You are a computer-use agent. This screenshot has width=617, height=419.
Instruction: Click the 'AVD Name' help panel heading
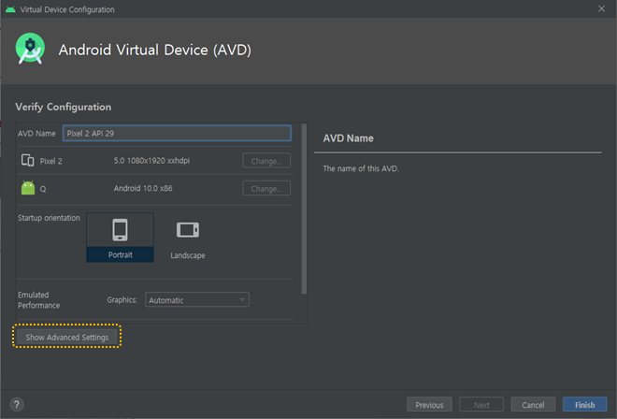[349, 138]
